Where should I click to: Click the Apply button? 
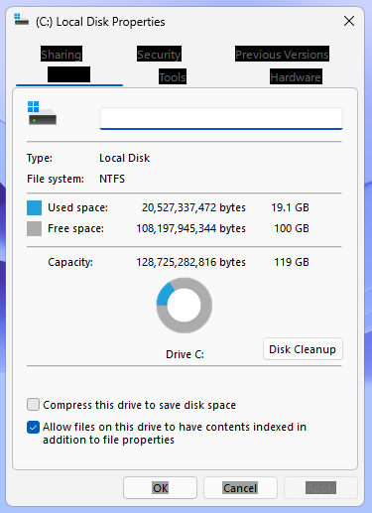pos(320,488)
